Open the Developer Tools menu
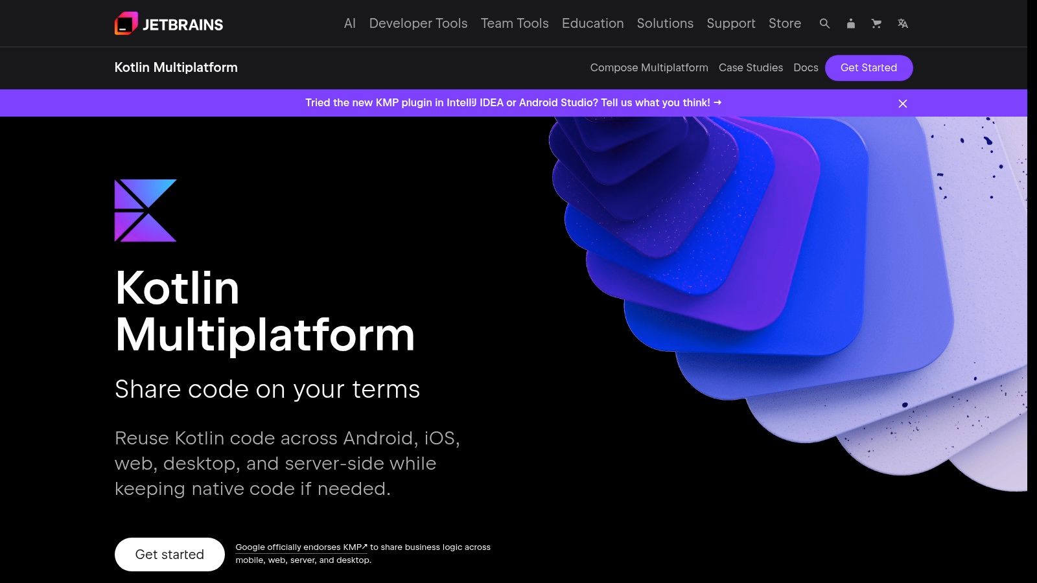1037x583 pixels. click(418, 23)
